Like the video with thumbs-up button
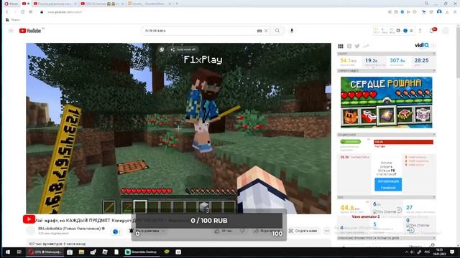 pos(224,231)
